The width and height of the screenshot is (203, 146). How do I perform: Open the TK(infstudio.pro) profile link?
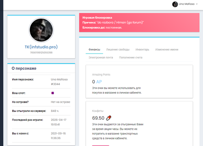coord(41,47)
